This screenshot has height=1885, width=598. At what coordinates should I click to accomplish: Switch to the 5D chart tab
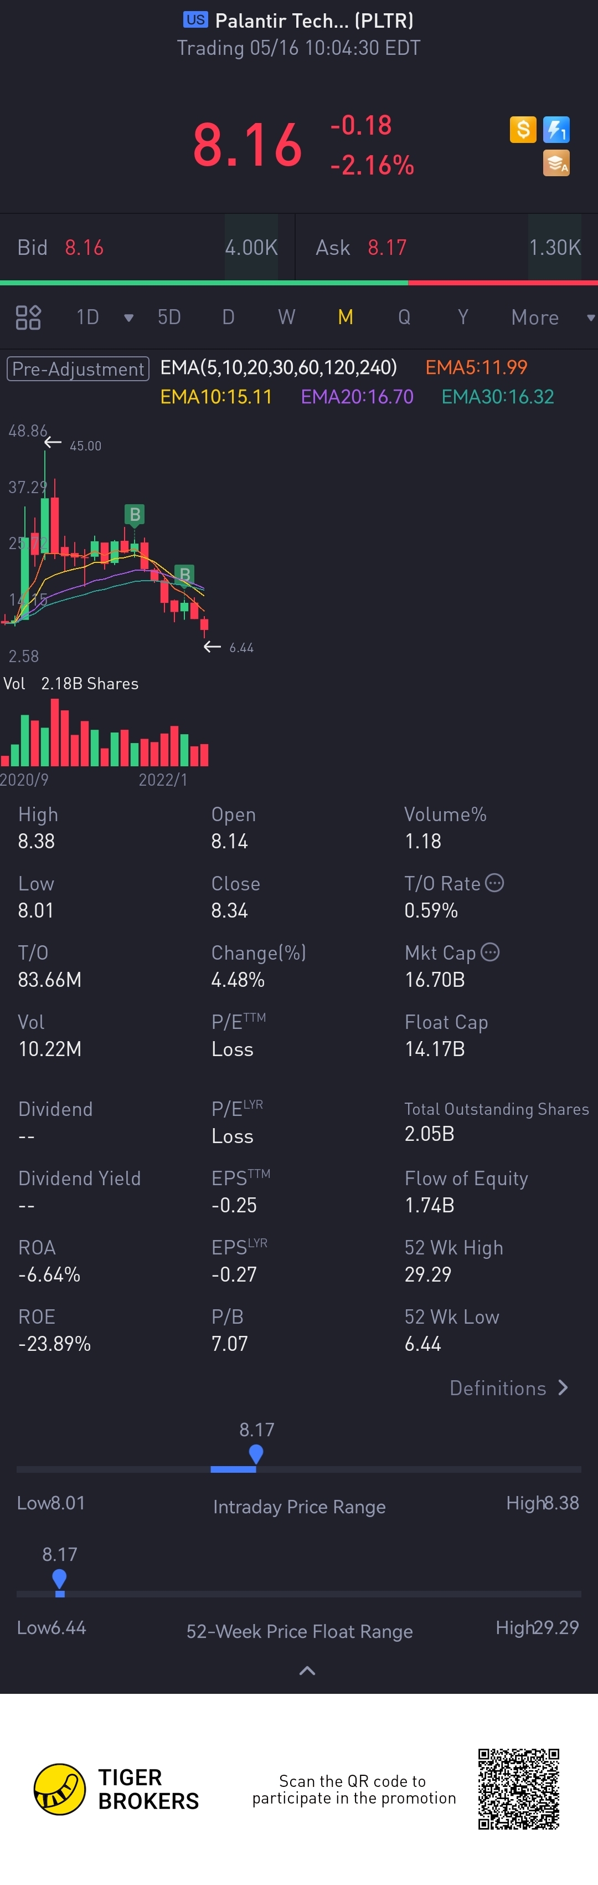(x=169, y=317)
